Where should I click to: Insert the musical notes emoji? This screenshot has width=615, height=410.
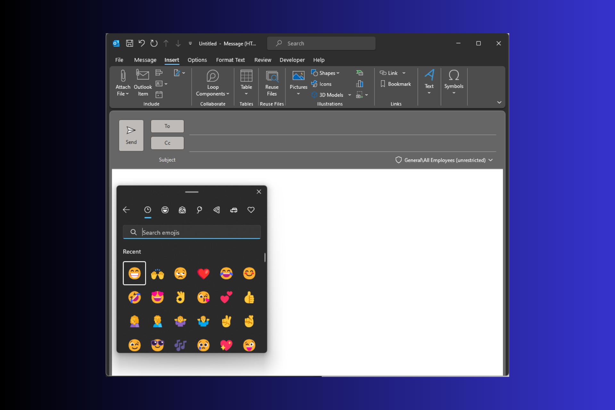point(180,345)
